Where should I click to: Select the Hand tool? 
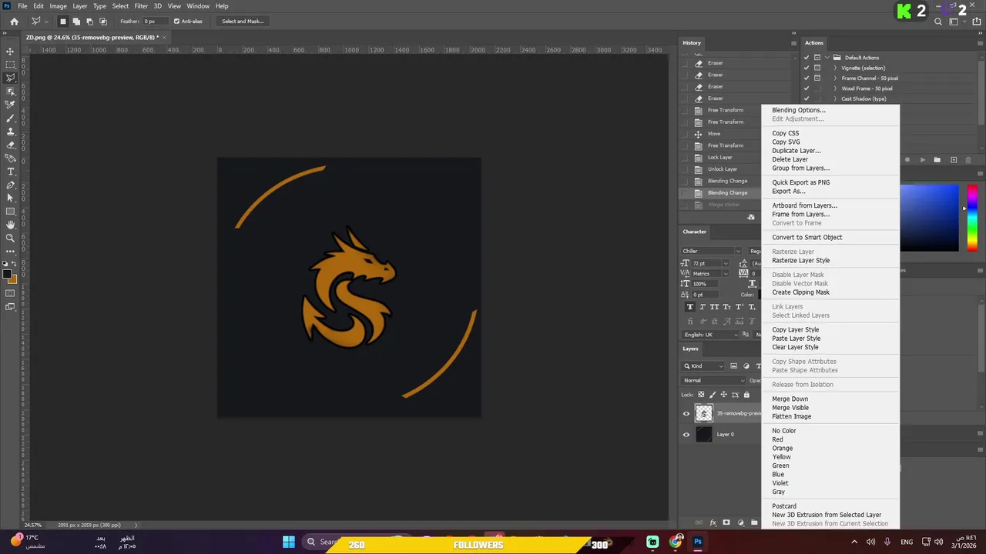10,225
